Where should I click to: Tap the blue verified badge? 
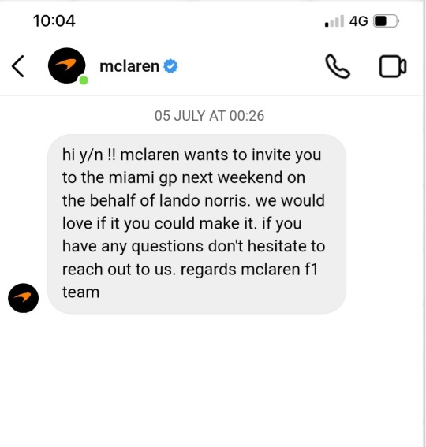coord(170,66)
